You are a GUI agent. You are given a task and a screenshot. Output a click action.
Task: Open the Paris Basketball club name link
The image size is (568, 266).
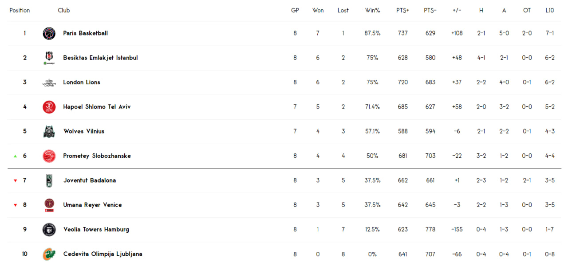coord(86,33)
